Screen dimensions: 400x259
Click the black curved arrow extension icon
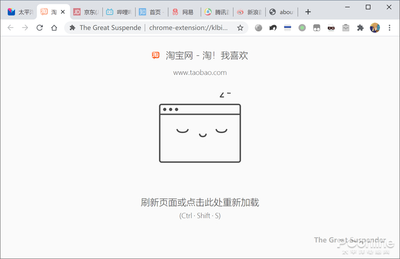click(x=273, y=27)
